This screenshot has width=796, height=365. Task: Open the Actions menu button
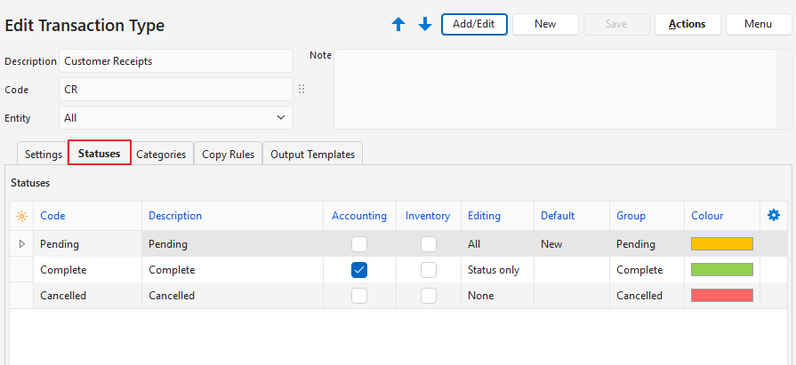point(687,24)
